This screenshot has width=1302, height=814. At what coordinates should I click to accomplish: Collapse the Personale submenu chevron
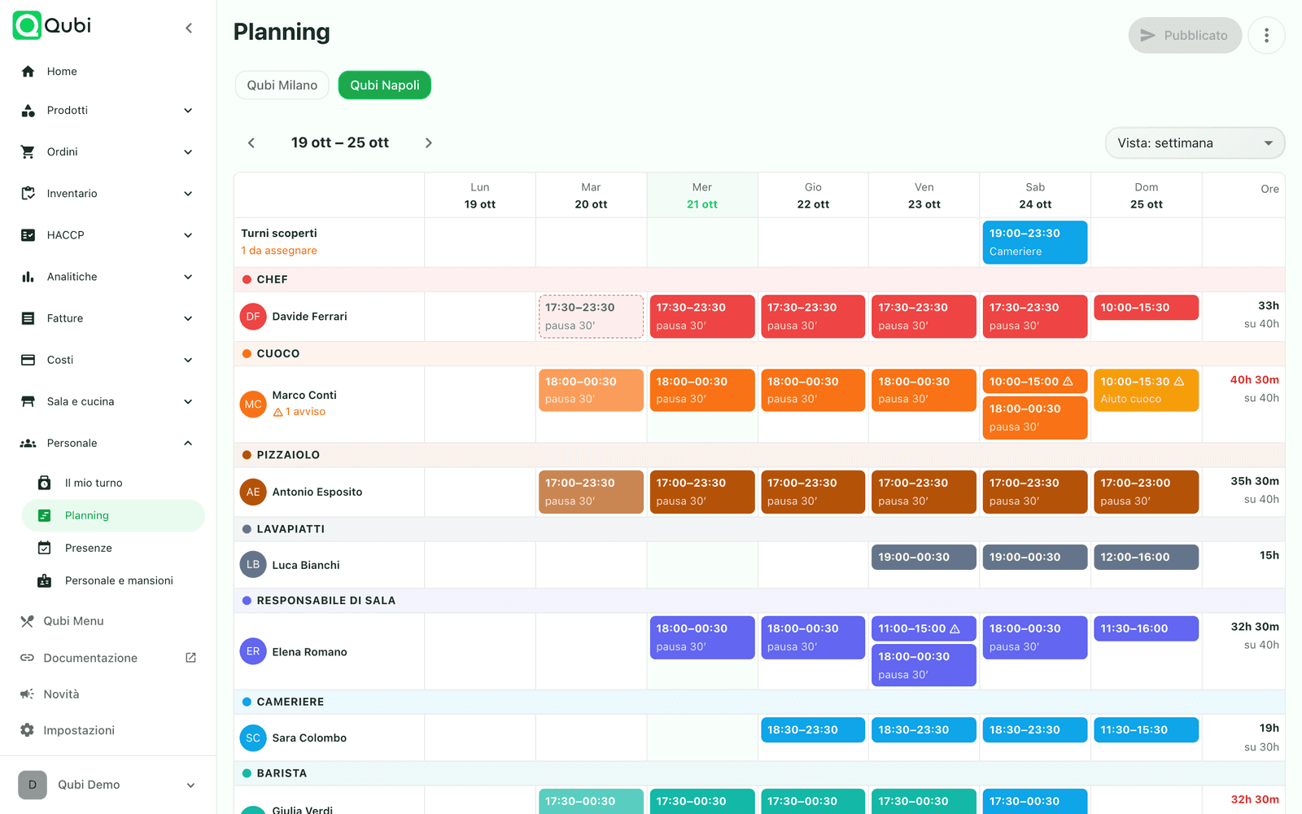pyautogui.click(x=188, y=444)
